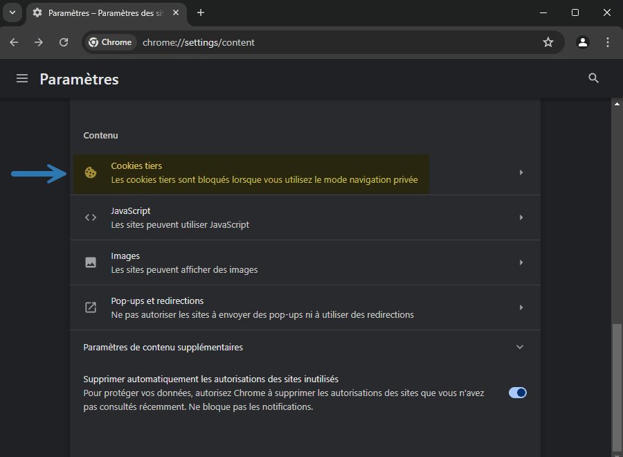Click the Chrome site info chip
The image size is (623, 457).
[111, 42]
